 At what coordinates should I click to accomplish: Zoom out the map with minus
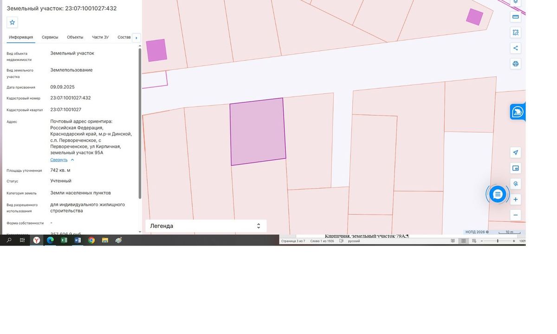click(515, 215)
